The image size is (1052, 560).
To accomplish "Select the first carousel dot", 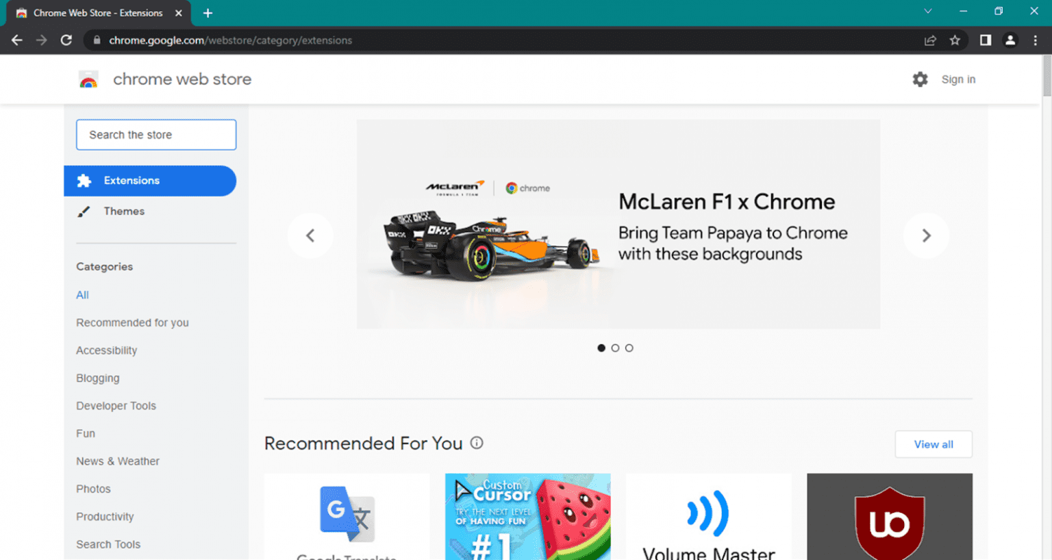I will [x=601, y=348].
